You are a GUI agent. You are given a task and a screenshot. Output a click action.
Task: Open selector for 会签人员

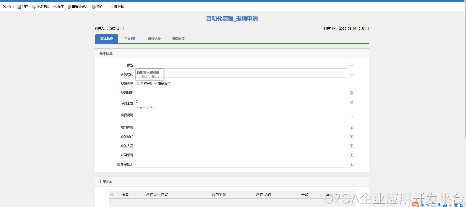tap(351, 146)
